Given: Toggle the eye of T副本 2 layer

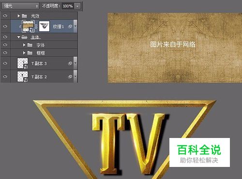Looking at the screenshot, I should tap(5, 76).
